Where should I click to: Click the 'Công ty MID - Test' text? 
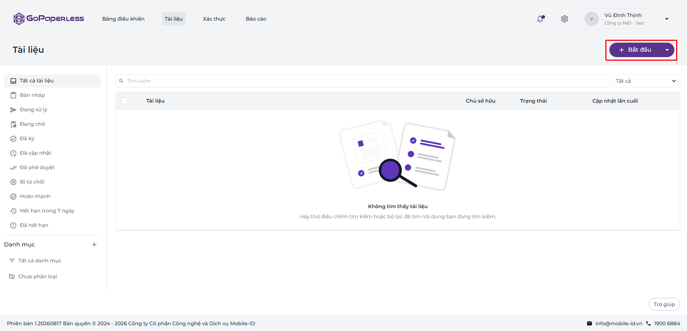[x=624, y=23]
